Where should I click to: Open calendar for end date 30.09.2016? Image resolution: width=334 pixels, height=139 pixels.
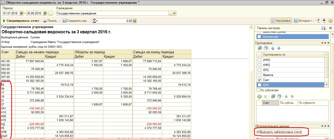point(45,13)
